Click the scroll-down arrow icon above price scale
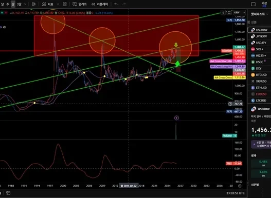This screenshot has height=198, width=271. click(223, 13)
